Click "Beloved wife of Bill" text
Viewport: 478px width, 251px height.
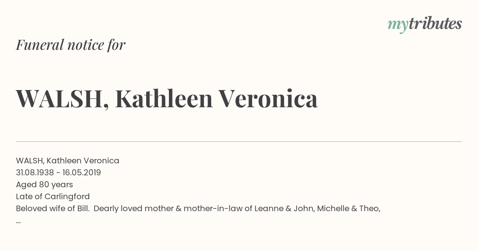(52, 208)
